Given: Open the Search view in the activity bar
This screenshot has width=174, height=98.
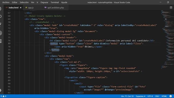Looking at the screenshot, I should point(1,16).
